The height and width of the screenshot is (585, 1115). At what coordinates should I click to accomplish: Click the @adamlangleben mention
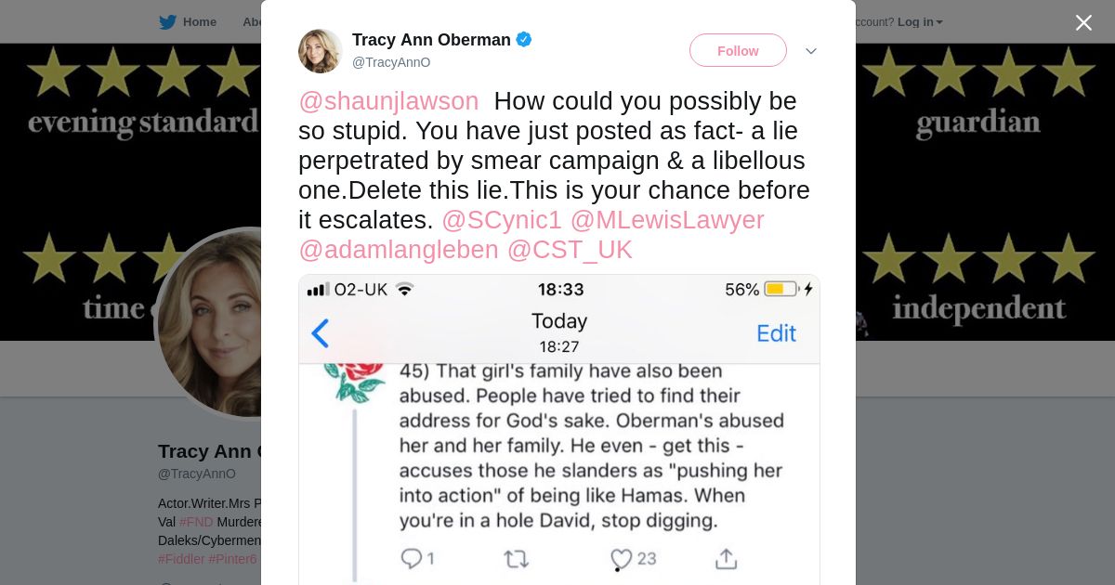(x=399, y=250)
